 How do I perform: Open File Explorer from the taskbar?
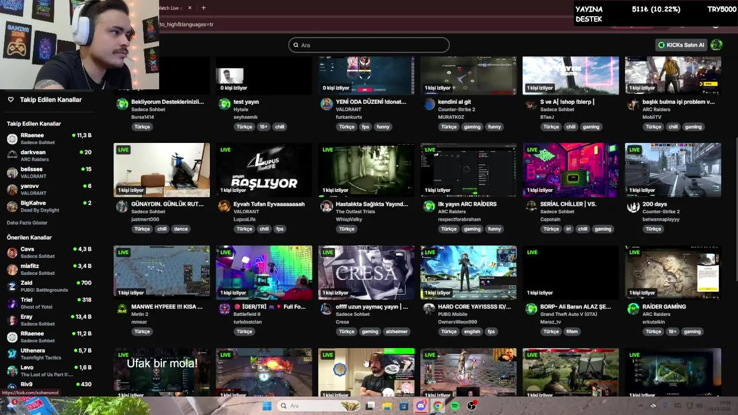387,406
